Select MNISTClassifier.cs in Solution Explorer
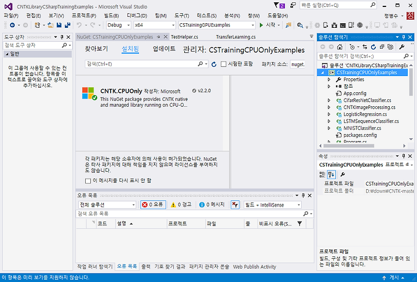Image resolution: width=417 pixels, height=282 pixels. pos(362,128)
